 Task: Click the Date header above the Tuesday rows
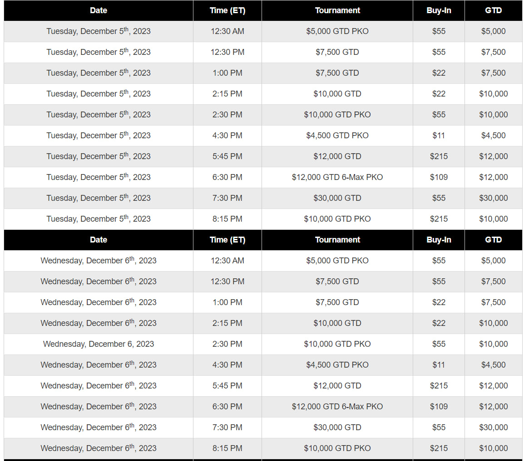[99, 10]
